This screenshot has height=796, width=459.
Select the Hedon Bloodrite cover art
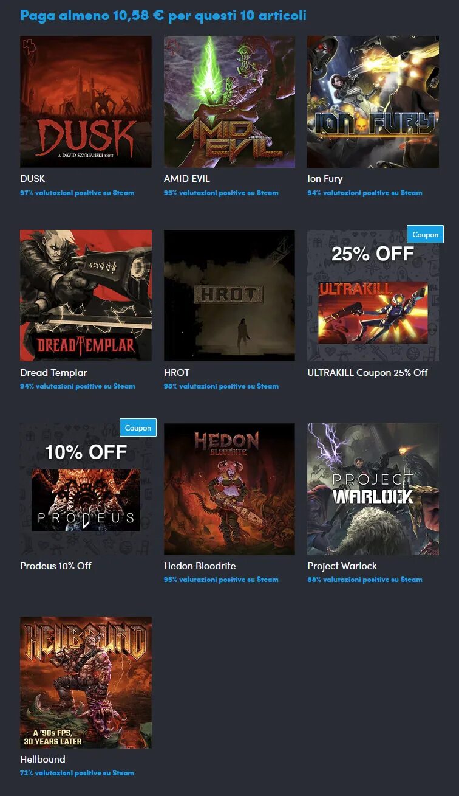pyautogui.click(x=229, y=489)
